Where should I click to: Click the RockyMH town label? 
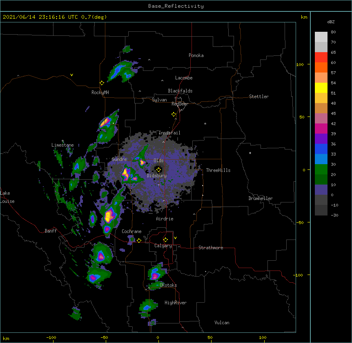coord(100,92)
